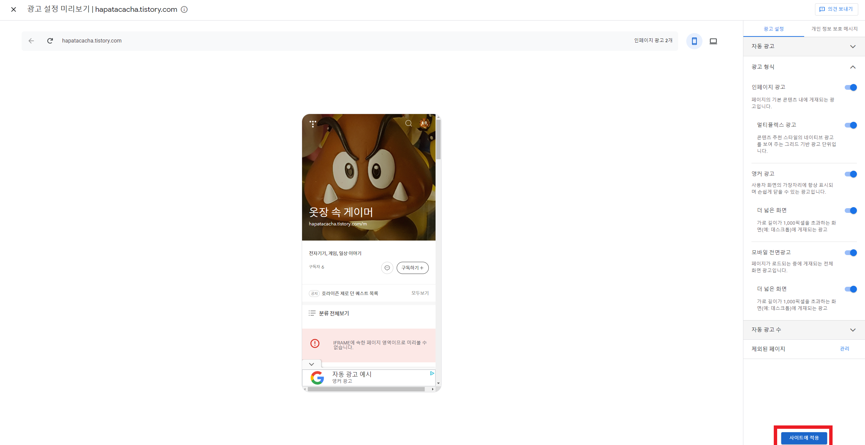Screen dimensions: 865x445
Task: Collapse the 광고 형식 section
Action: [x=804, y=67]
